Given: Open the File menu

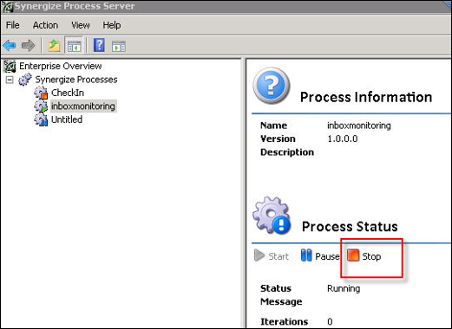Looking at the screenshot, I should [x=13, y=25].
